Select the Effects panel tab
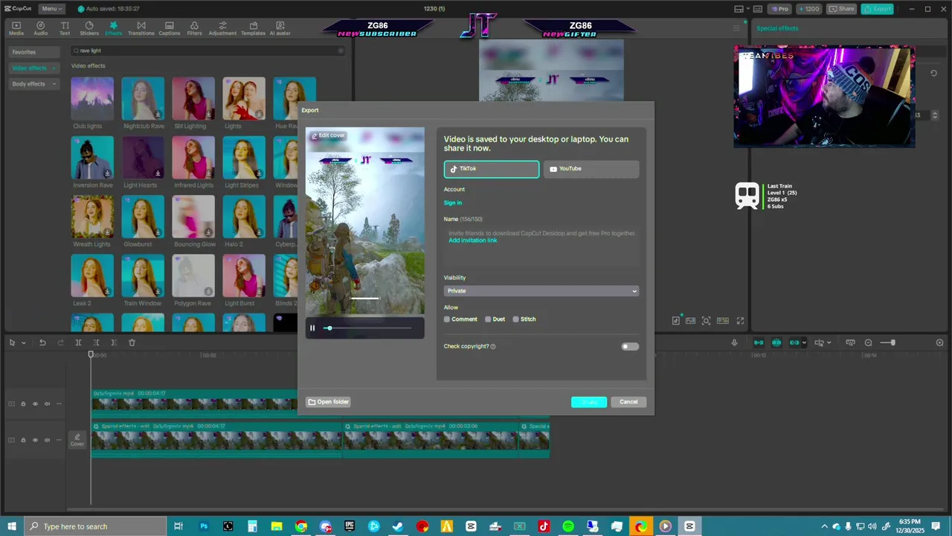 click(113, 28)
